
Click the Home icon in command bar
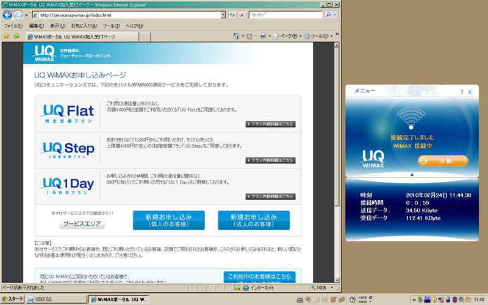click(x=236, y=37)
